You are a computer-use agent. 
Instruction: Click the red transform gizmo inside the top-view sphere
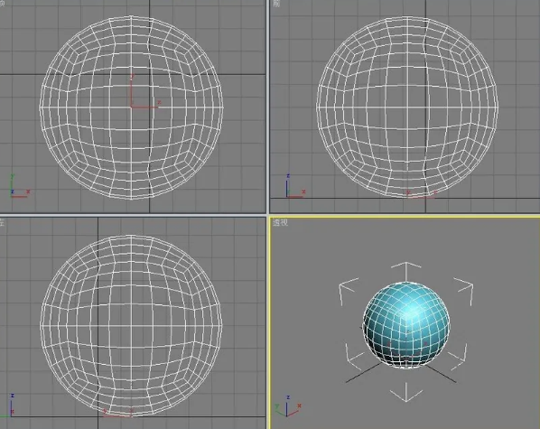click(145, 90)
